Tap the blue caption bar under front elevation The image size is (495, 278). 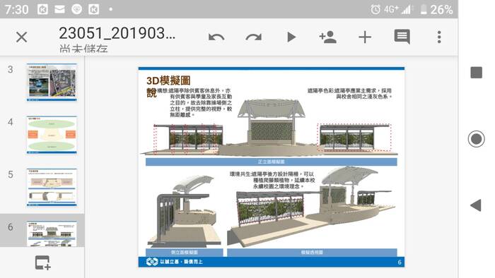(271, 162)
